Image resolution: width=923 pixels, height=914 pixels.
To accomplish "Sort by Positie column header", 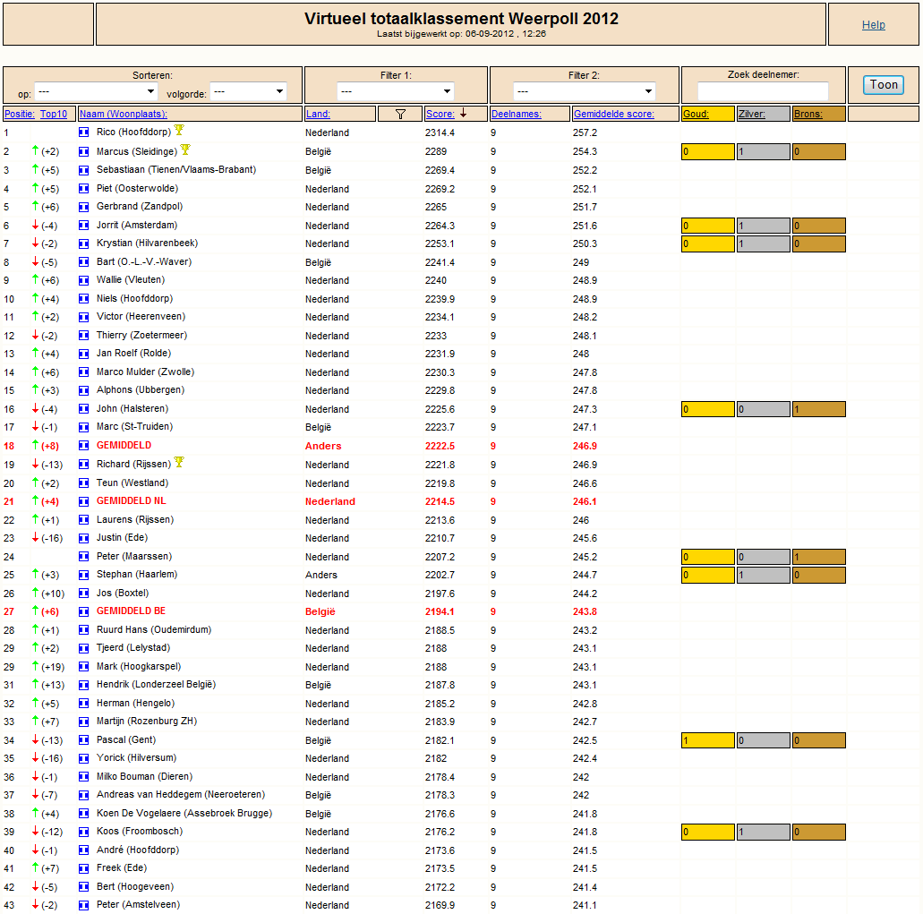I will coord(20,115).
